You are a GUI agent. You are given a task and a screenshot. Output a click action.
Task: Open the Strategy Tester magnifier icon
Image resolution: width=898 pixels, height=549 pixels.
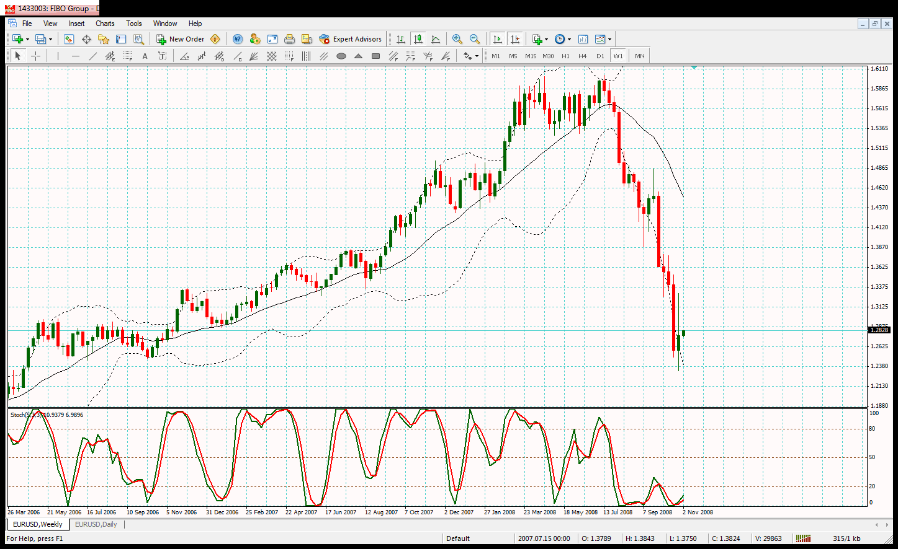click(x=138, y=39)
